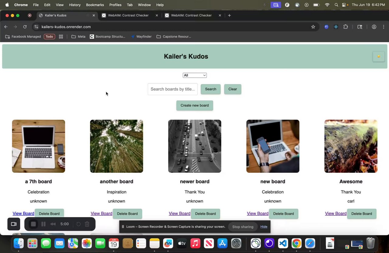The image size is (389, 253).
Task: Open the Meta bookmarks folder
Action: pos(78,36)
